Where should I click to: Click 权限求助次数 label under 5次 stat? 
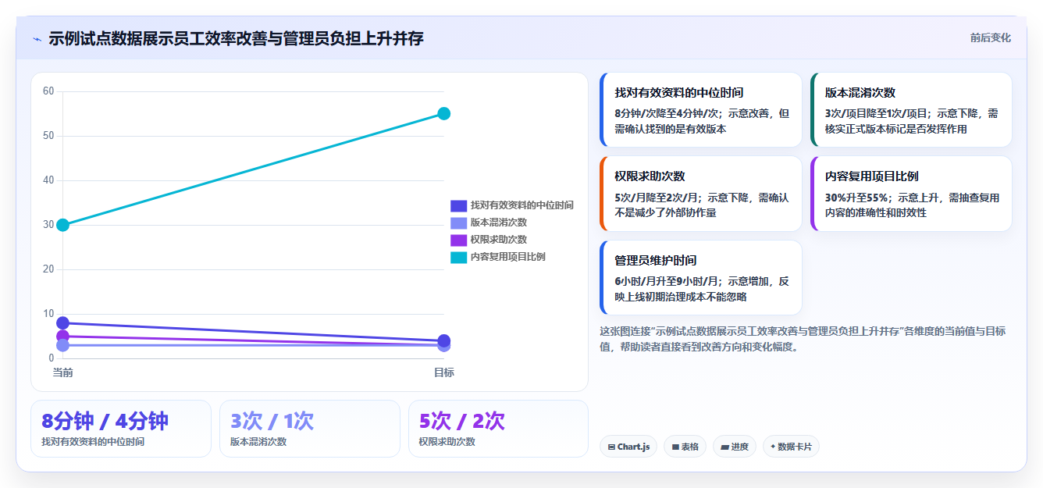click(x=447, y=442)
